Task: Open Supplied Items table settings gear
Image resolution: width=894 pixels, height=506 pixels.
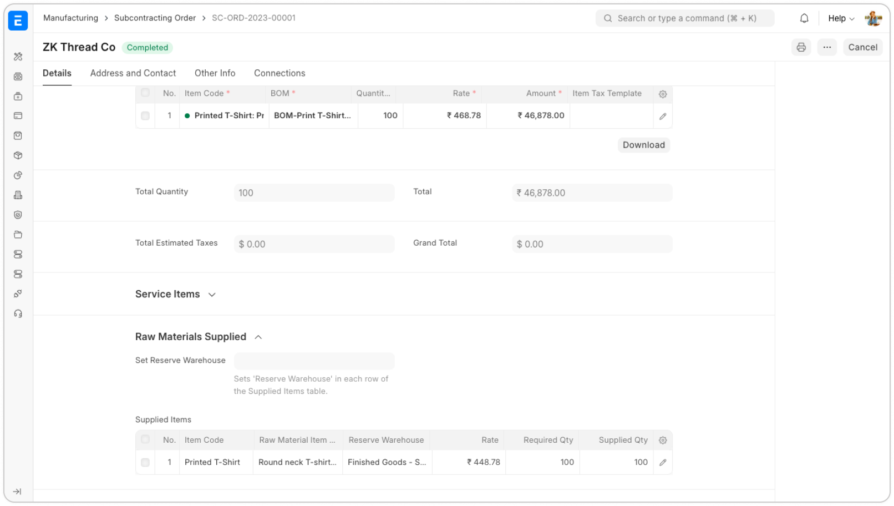Action: pyautogui.click(x=663, y=440)
